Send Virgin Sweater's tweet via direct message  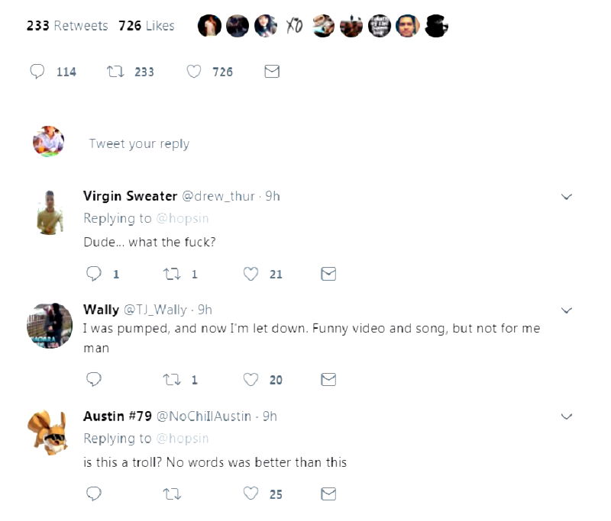pyautogui.click(x=328, y=273)
